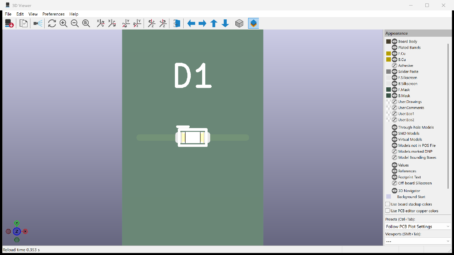Open the render/raytracing options icon
The width and height of the screenshot is (454, 255).
(x=38, y=23)
